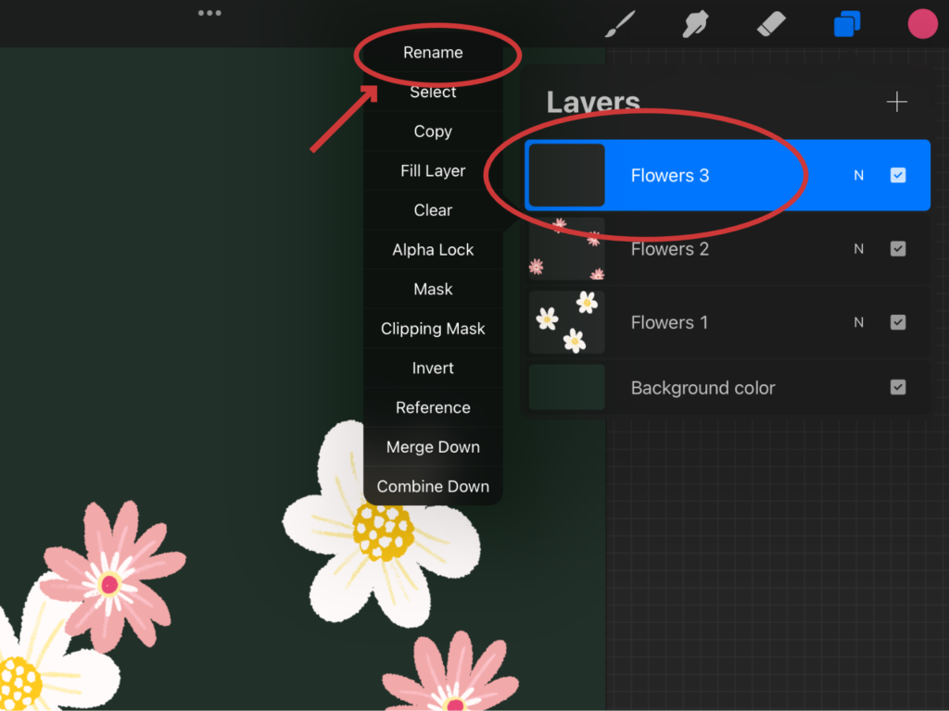Choose Rename from the layer menu
The height and width of the screenshot is (711, 949).
433,53
